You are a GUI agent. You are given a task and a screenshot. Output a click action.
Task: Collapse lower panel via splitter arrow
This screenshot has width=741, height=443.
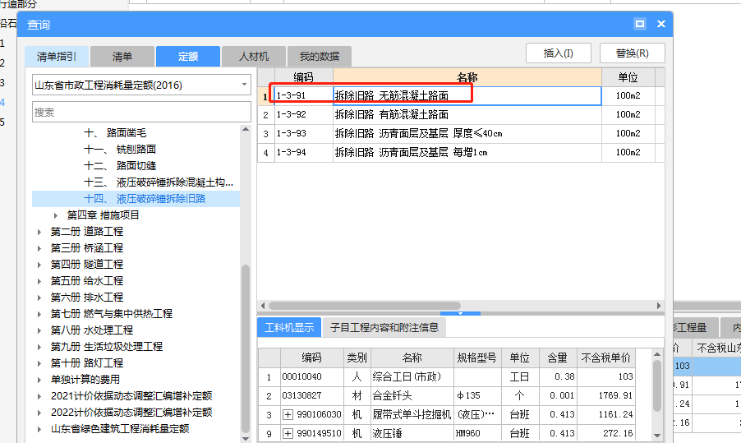pos(460,313)
